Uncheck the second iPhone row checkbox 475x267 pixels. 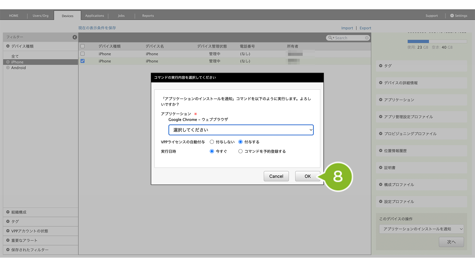(x=83, y=61)
